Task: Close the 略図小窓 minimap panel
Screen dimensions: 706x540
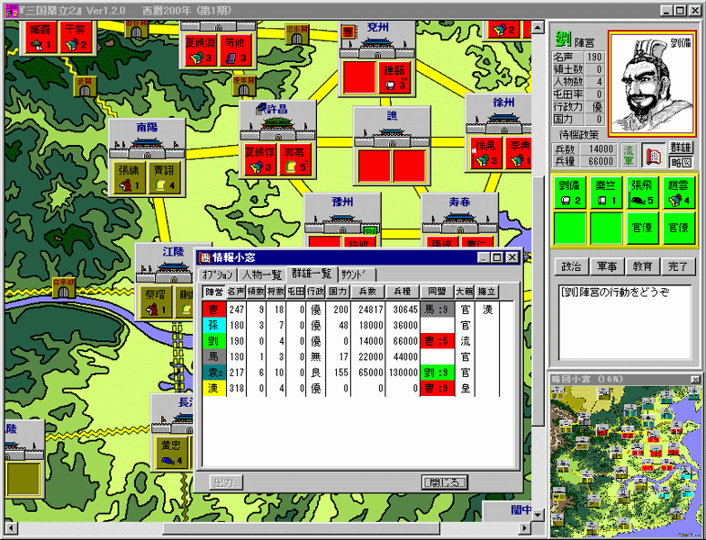Action: [695, 379]
